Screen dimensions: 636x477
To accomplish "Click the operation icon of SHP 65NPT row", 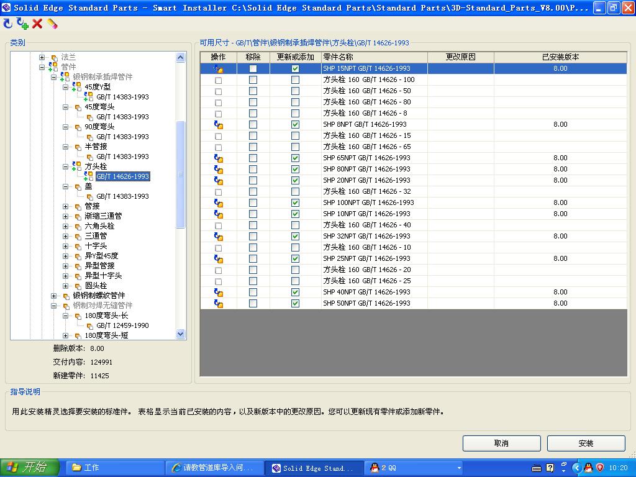I will click(x=219, y=158).
